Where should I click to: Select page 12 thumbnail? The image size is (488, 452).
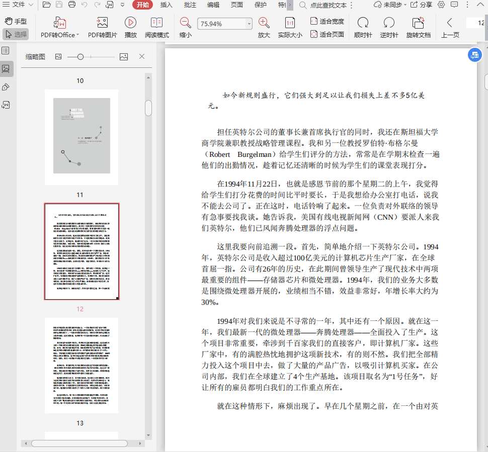82,251
